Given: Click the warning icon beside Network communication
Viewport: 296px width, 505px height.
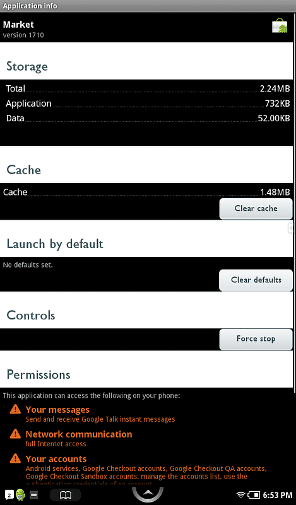Looking at the screenshot, I should click(x=15, y=434).
